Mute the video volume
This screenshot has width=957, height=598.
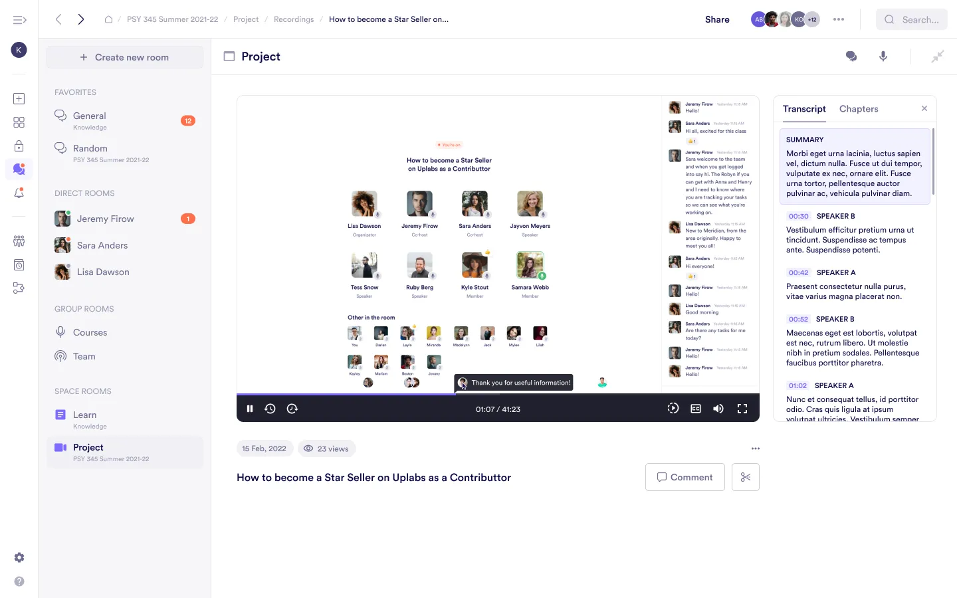(718, 409)
